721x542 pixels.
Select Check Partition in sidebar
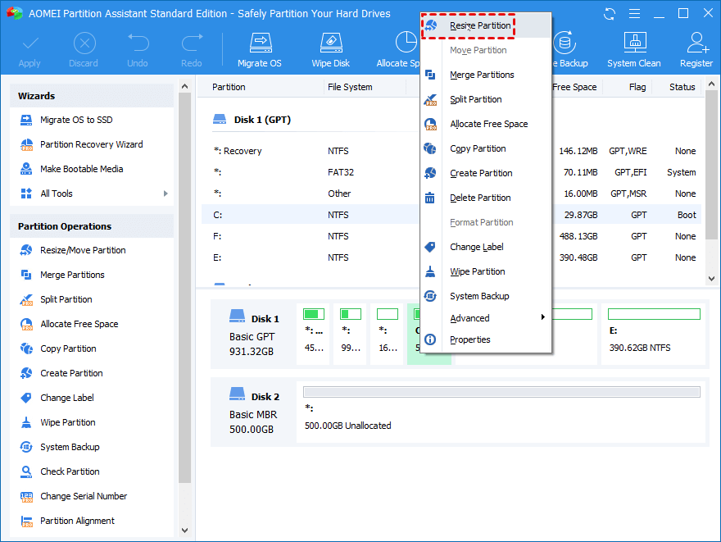70,471
